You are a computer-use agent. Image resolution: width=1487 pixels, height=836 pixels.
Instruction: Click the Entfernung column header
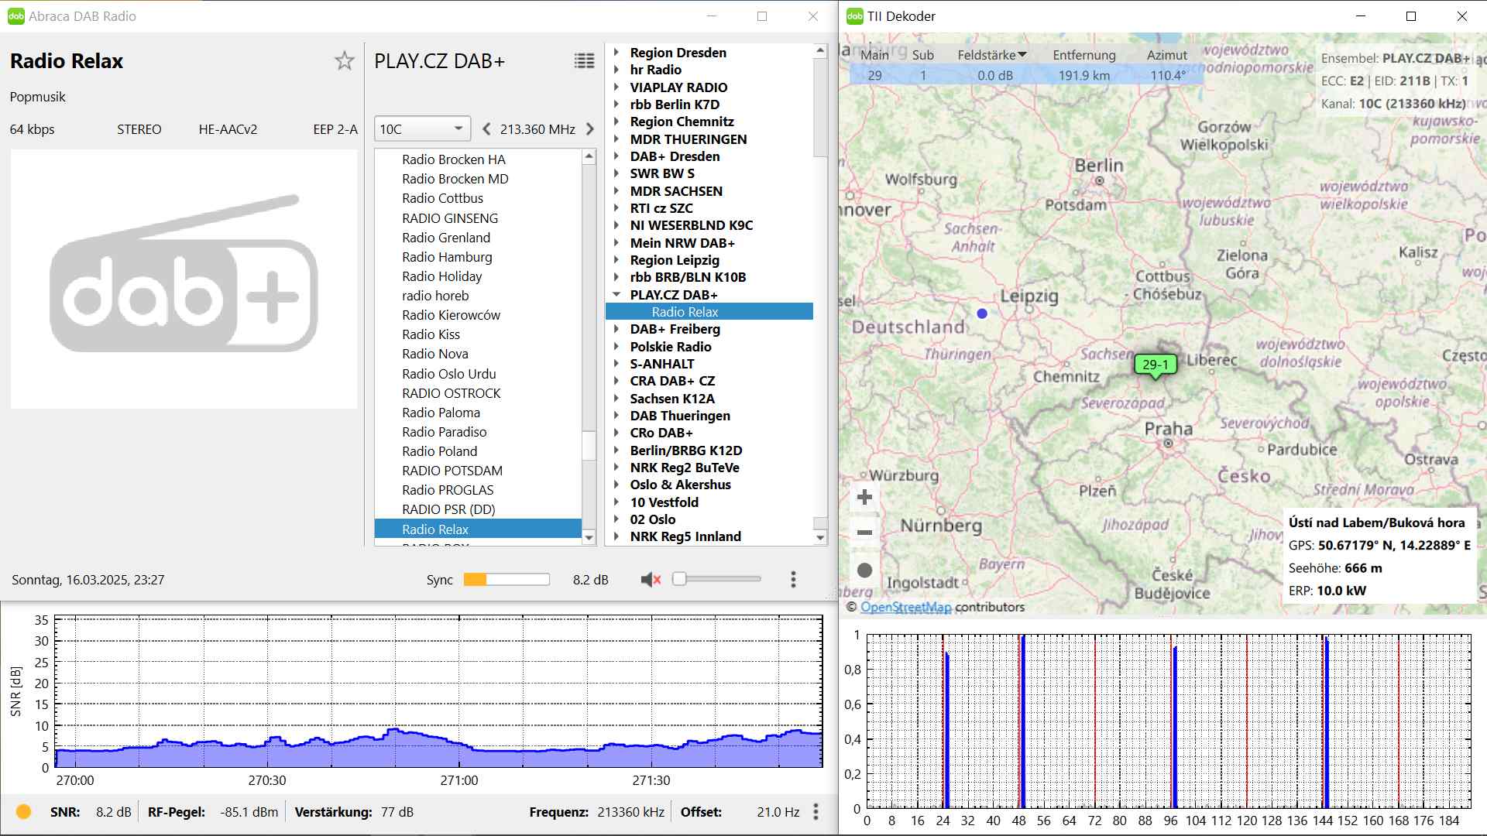[1083, 55]
